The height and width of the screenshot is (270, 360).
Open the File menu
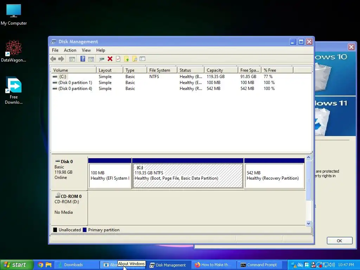point(55,50)
